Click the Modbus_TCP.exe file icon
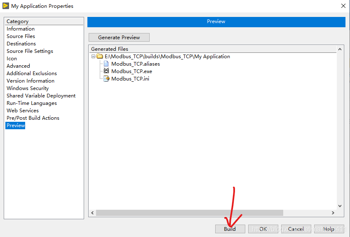 click(x=106, y=71)
